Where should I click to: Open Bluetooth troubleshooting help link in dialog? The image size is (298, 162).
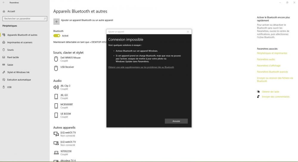pos(141,67)
